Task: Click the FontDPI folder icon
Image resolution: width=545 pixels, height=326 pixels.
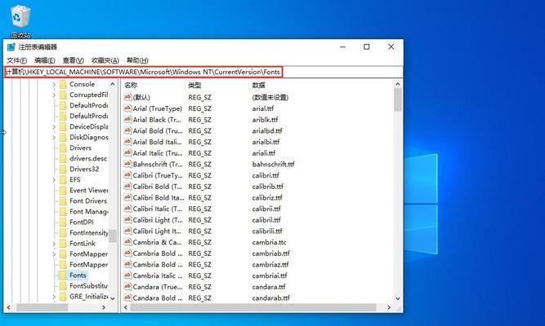Action: click(63, 222)
